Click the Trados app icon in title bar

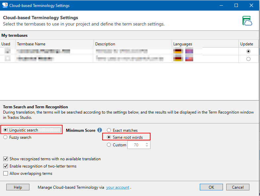[5, 5]
